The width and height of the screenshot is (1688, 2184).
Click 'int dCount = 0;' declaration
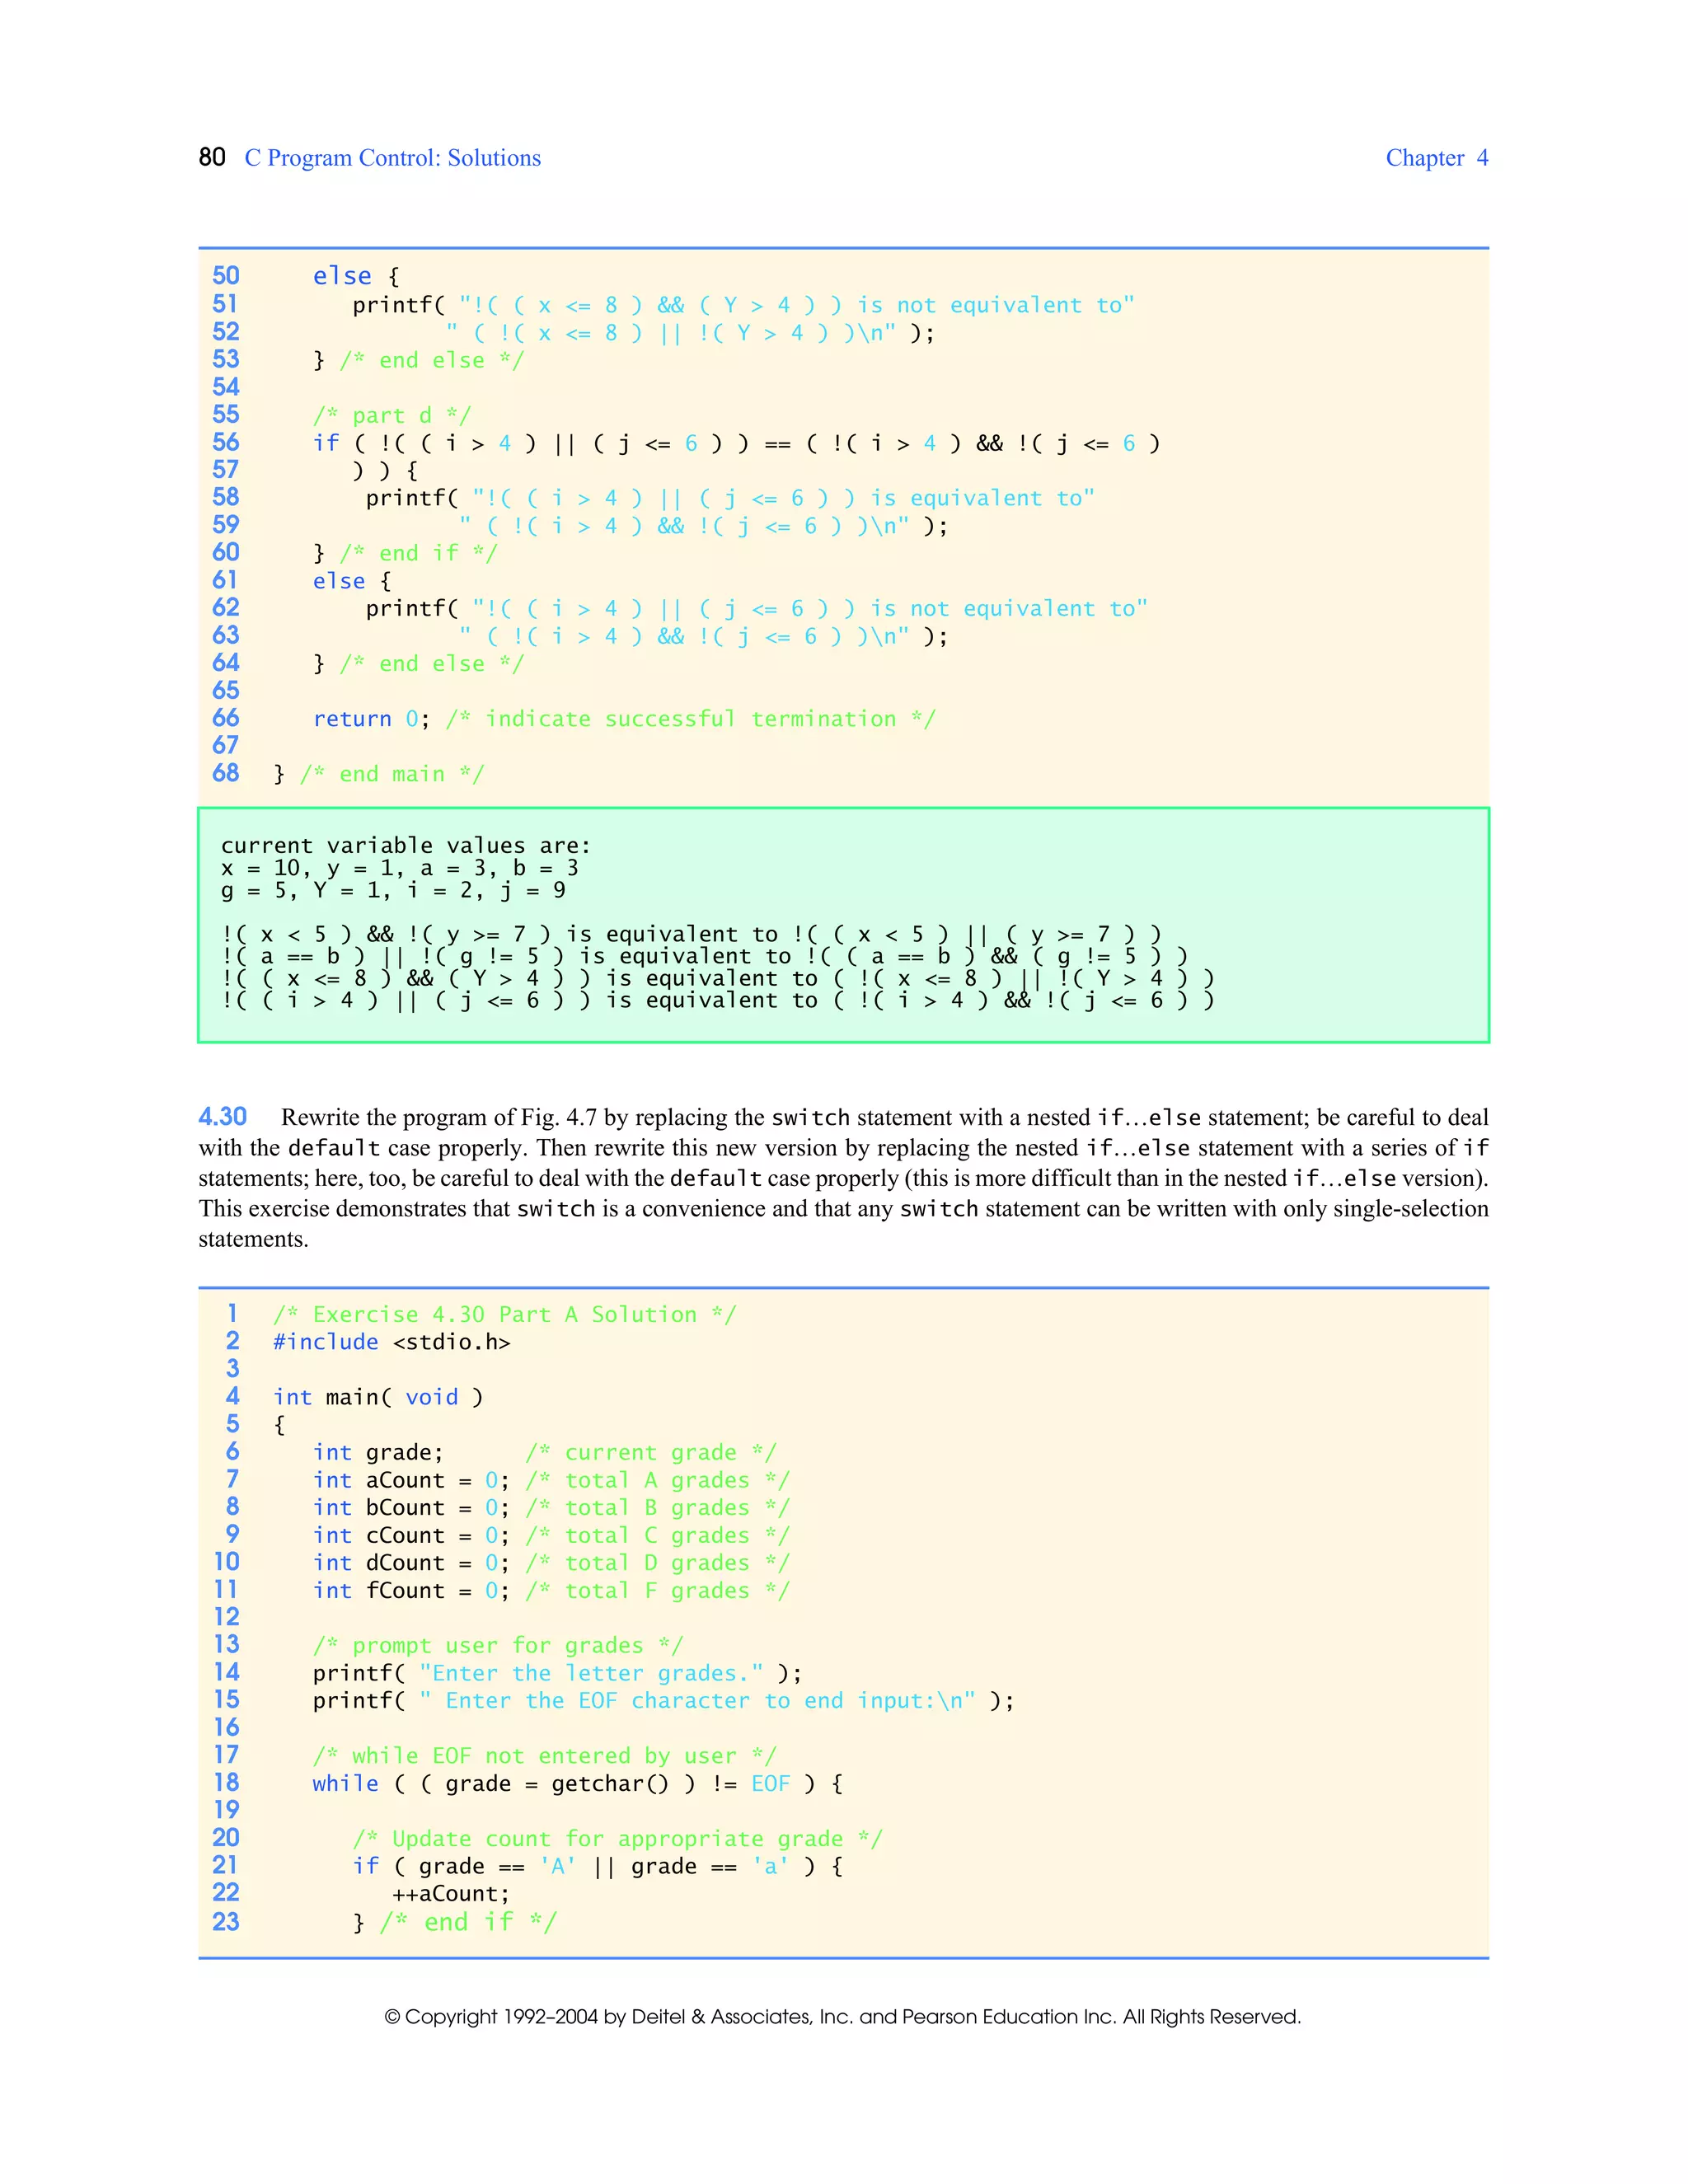click(x=411, y=1563)
